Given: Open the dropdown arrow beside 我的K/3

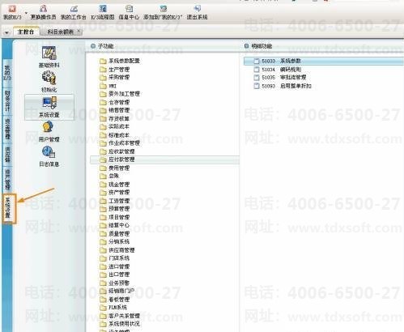Looking at the screenshot, I should [x=26, y=13].
